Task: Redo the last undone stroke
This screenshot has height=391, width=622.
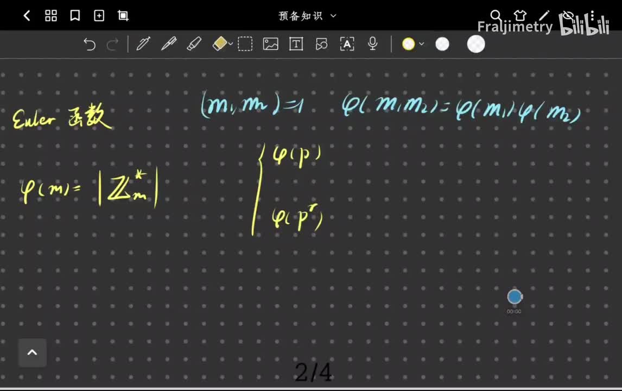Action: point(113,44)
